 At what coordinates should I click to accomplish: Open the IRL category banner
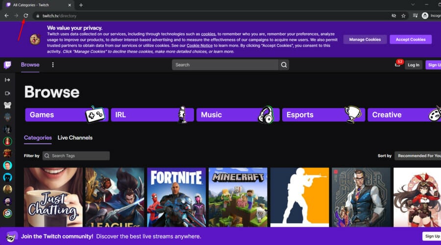(152, 115)
